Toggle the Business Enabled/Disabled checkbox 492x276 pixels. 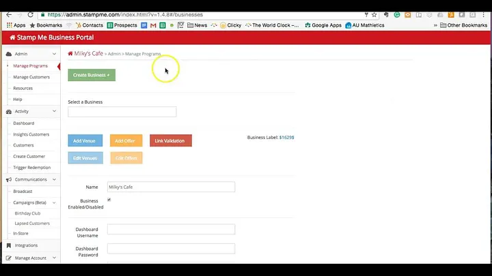pos(109,200)
